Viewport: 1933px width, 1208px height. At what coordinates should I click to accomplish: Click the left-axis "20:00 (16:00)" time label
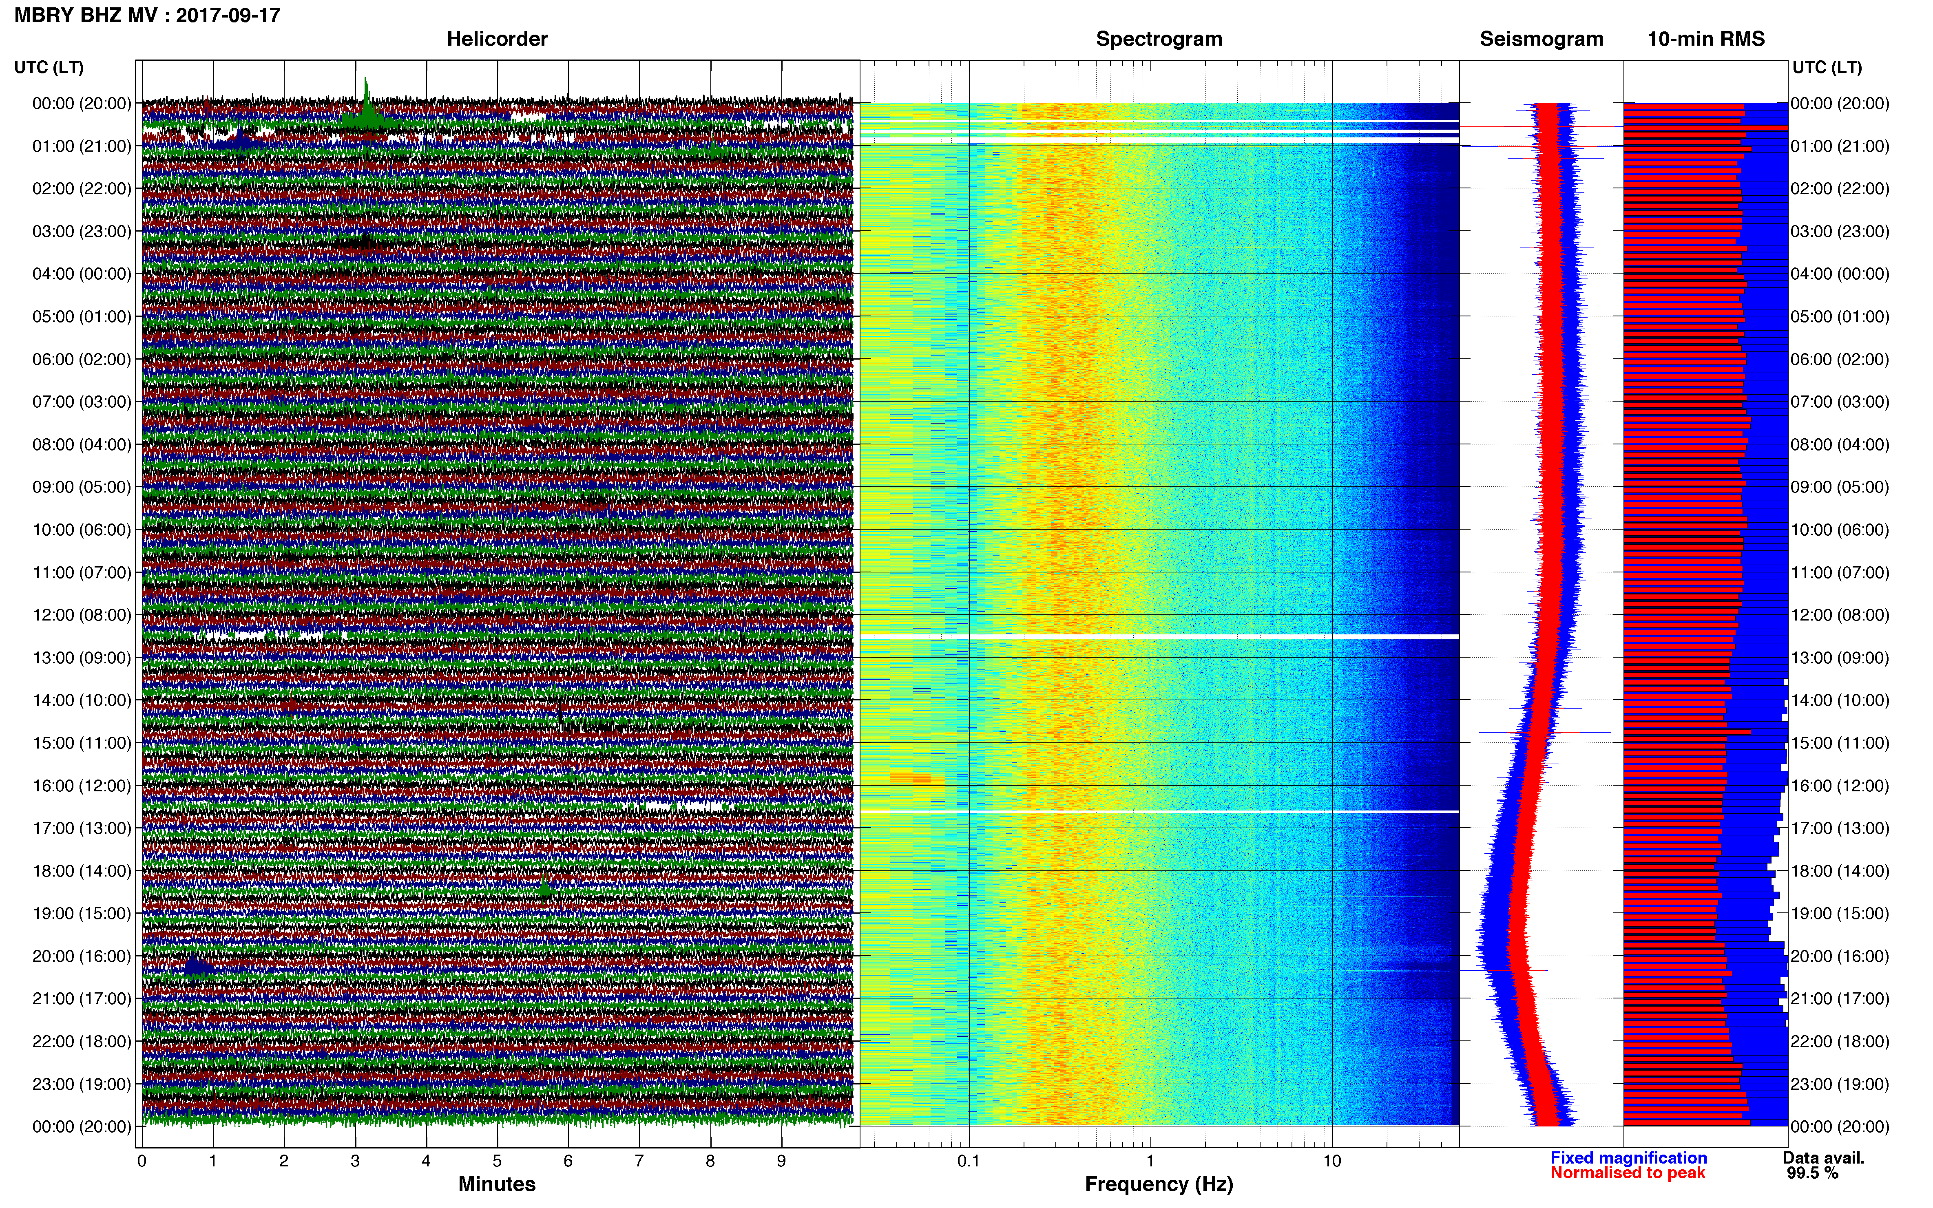pyautogui.click(x=82, y=956)
